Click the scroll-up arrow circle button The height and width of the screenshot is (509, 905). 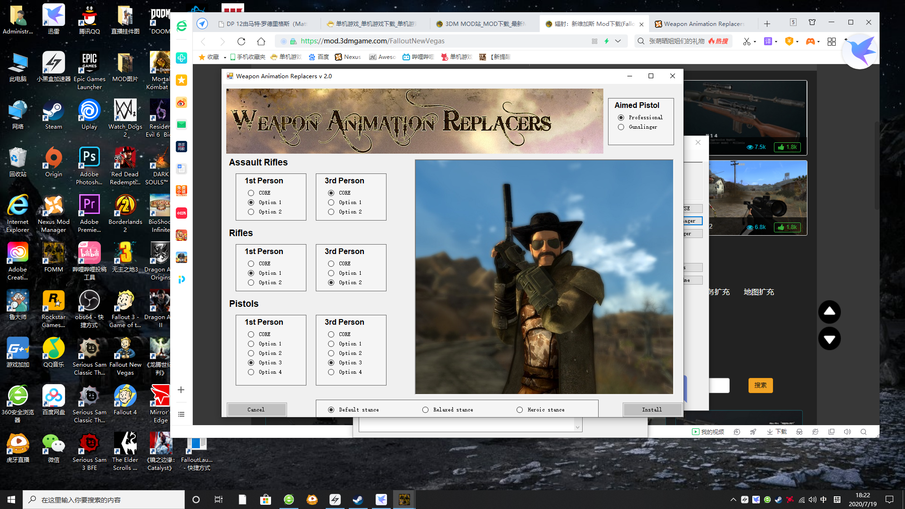point(829,312)
